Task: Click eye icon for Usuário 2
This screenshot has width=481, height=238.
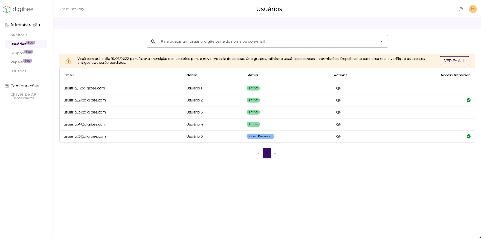Action: [x=338, y=100]
